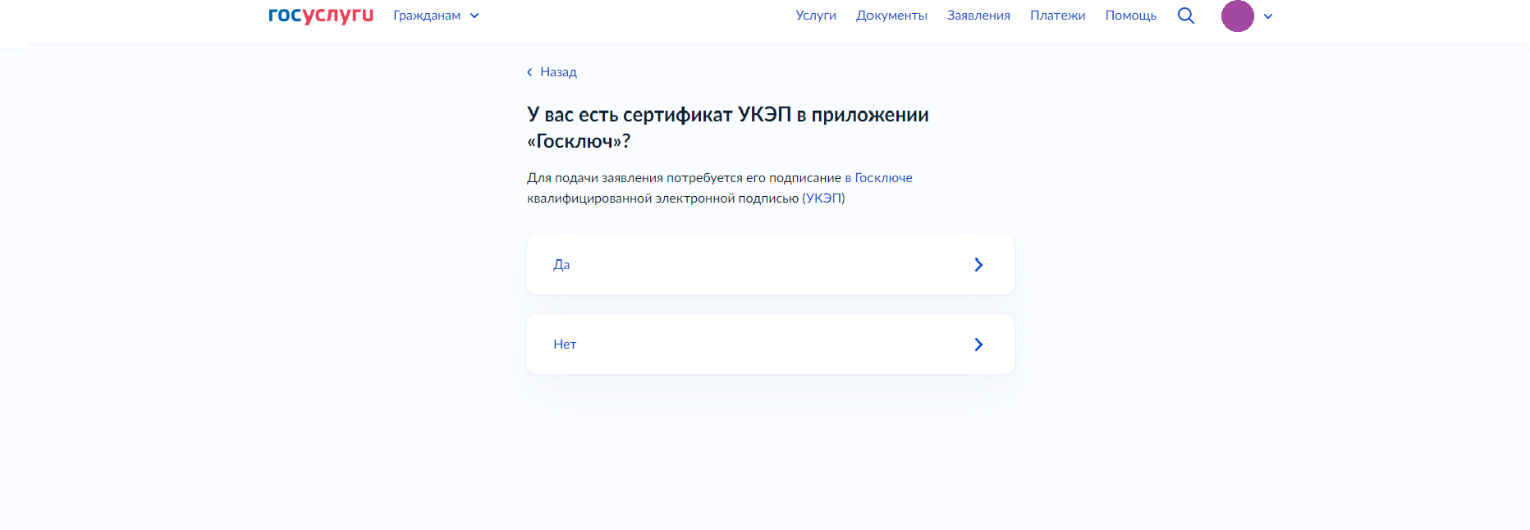Expand the Гражданам audience dropdown
The image size is (1530, 530).
pyautogui.click(x=436, y=16)
